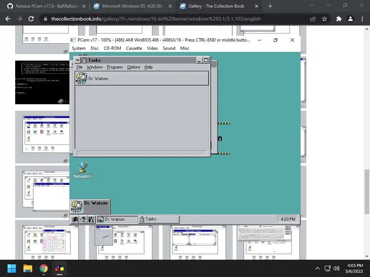The width and height of the screenshot is (370, 277).
Task: Open the Tasks window system menu box
Action: [77, 60]
